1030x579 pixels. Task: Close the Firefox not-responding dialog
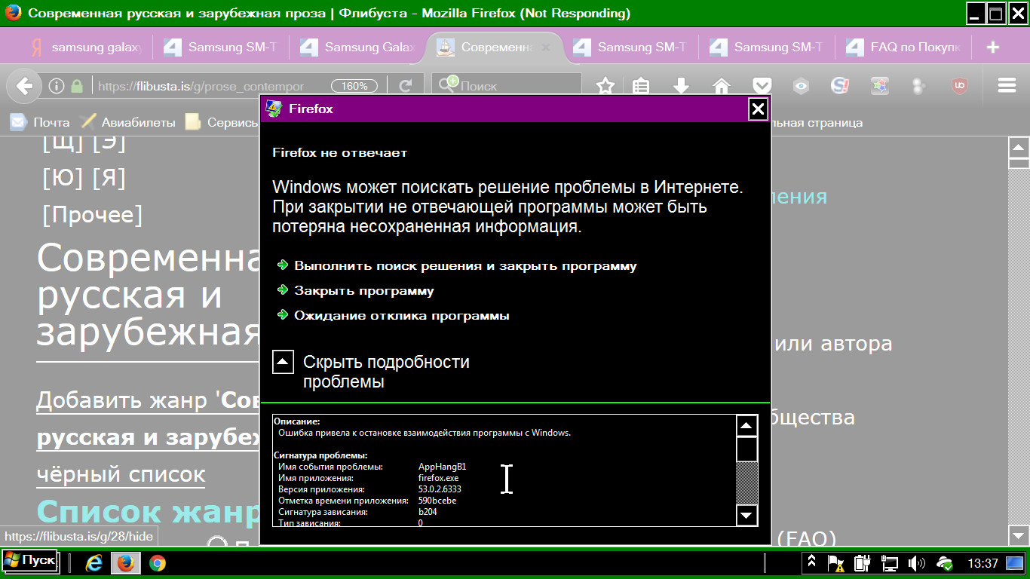[758, 109]
